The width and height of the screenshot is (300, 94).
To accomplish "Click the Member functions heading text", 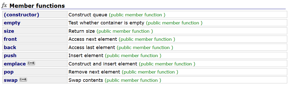I will [x=37, y=6].
